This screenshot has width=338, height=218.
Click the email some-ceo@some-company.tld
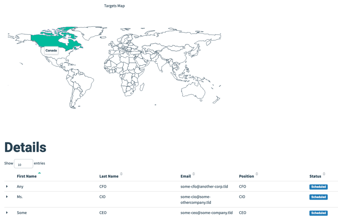pos(206,213)
